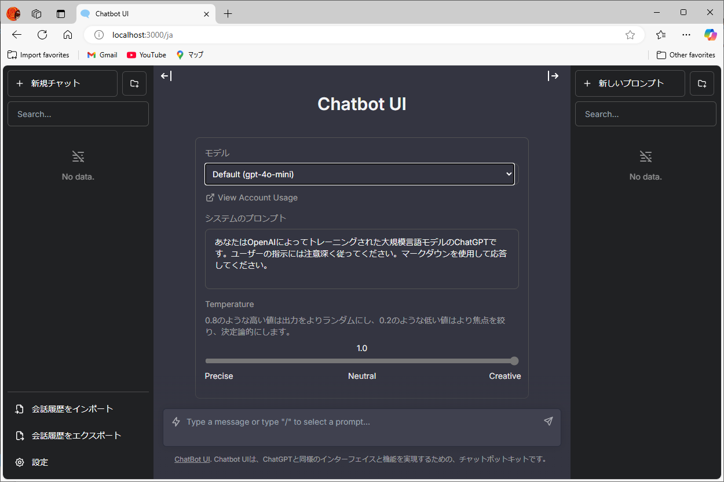
Task: Open the Other favorites folder
Action: click(686, 55)
